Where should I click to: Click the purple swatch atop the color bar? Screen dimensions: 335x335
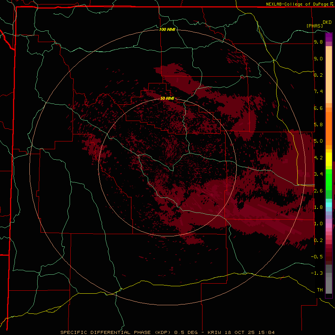point(329,37)
